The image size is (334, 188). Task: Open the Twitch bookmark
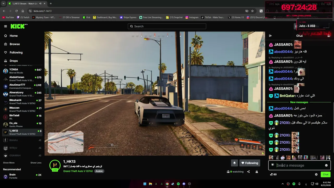(x=23, y=17)
